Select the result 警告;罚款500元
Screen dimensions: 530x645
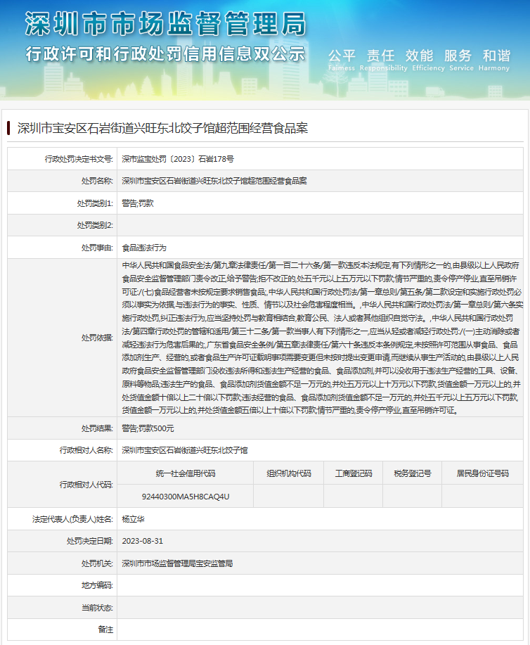point(148,428)
